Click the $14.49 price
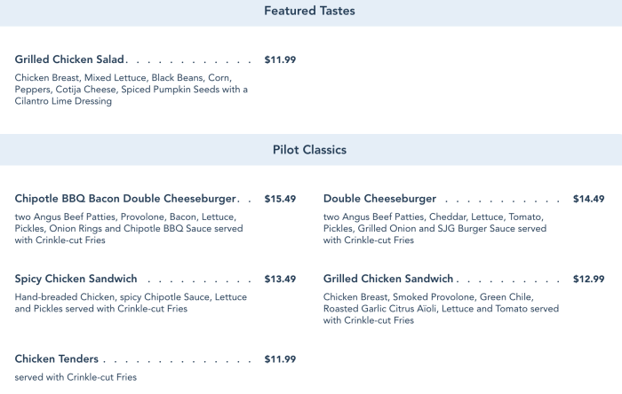This screenshot has width=622, height=394. (x=588, y=199)
